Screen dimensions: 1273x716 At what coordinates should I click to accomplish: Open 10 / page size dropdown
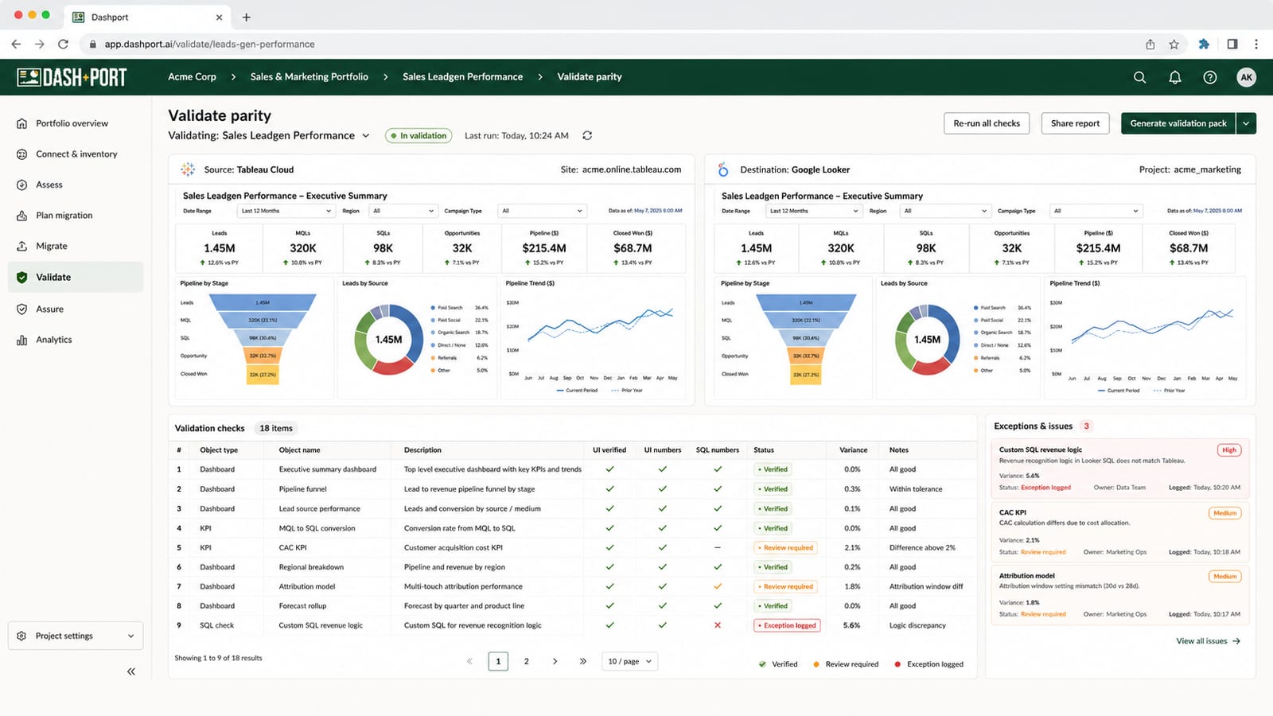point(630,661)
